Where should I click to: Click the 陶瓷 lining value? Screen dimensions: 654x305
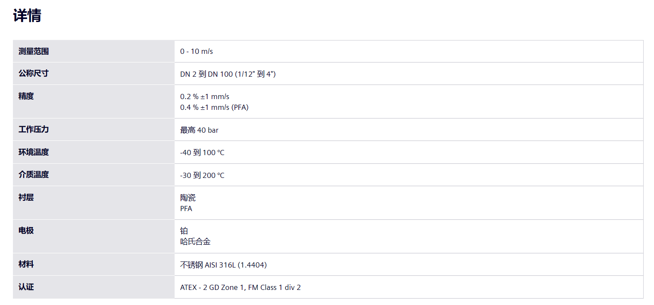tap(188, 198)
